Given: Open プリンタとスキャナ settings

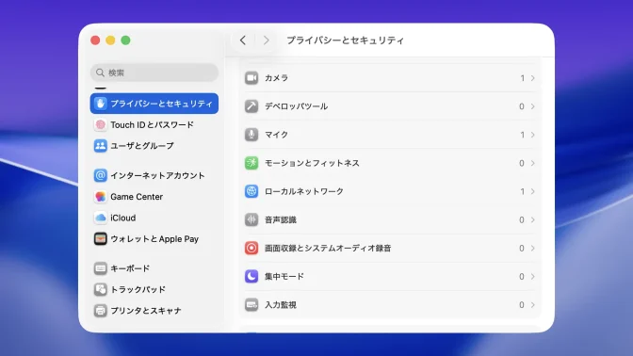Looking at the screenshot, I should pos(154,311).
